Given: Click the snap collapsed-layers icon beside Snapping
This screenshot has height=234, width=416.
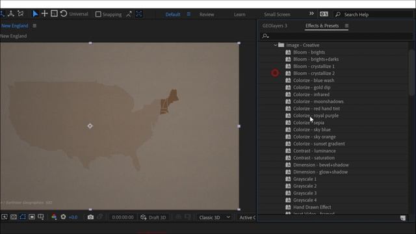Looking at the screenshot, I should pos(129,14).
